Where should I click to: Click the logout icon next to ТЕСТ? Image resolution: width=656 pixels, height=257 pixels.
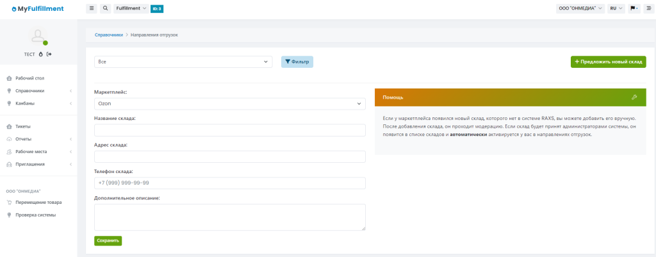(49, 54)
